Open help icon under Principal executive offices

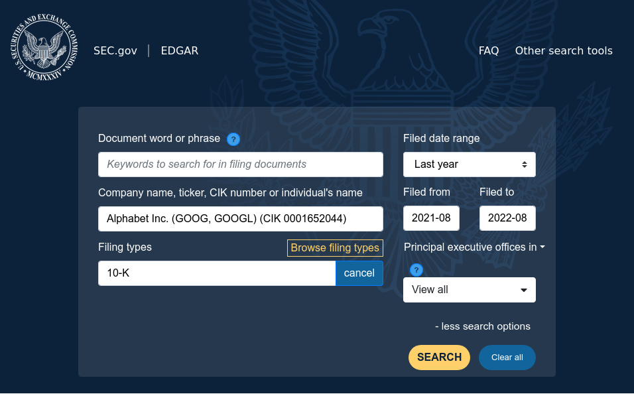416,270
